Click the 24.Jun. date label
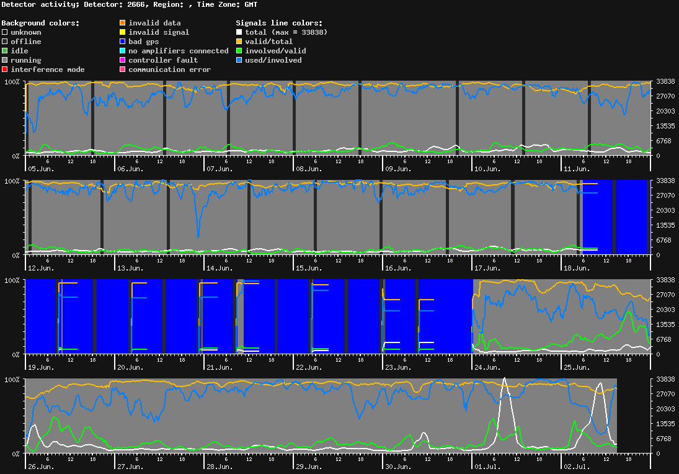The width and height of the screenshot is (679, 474). click(487, 367)
